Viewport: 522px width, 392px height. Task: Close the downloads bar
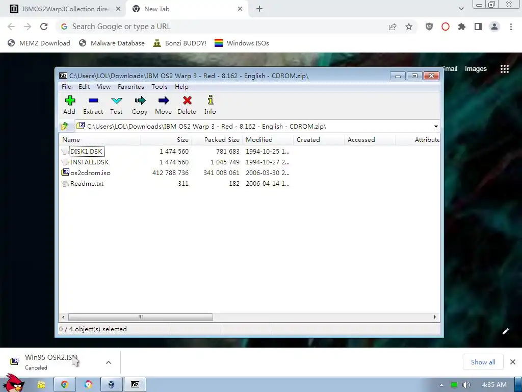[x=513, y=362]
